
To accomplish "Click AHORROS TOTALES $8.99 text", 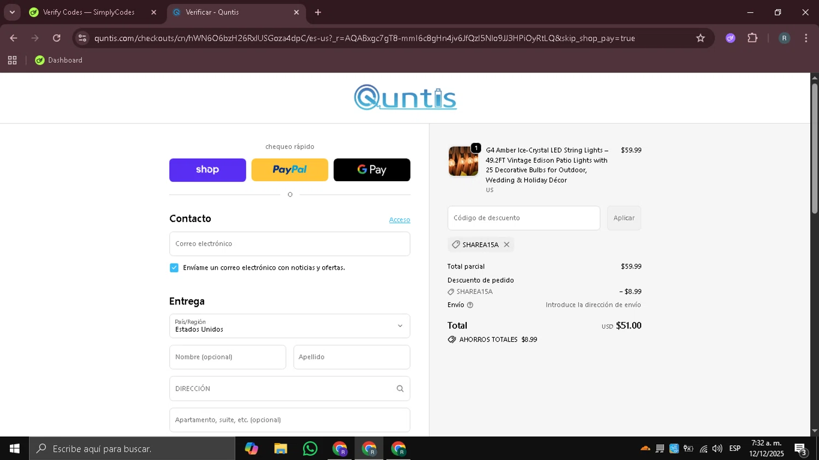I will click(498, 339).
